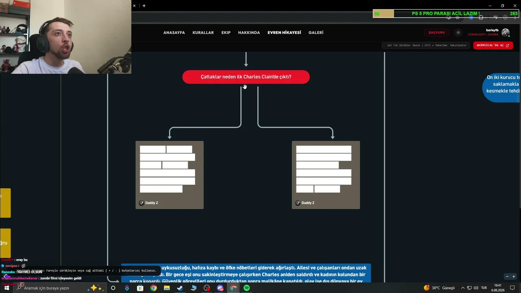Show hidden system tray icons
Viewport: 521px width, 293px height.
coord(463,288)
